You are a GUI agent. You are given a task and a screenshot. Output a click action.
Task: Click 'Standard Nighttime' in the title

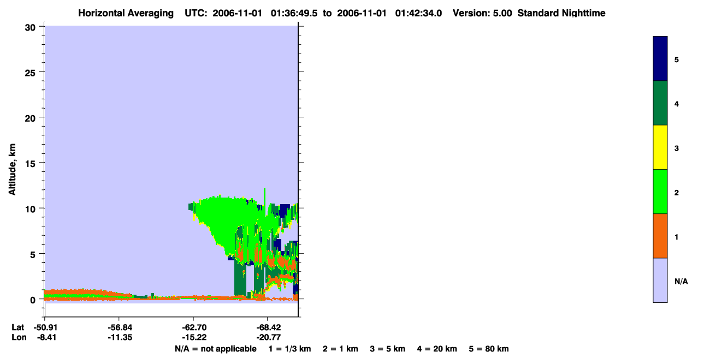561,13
